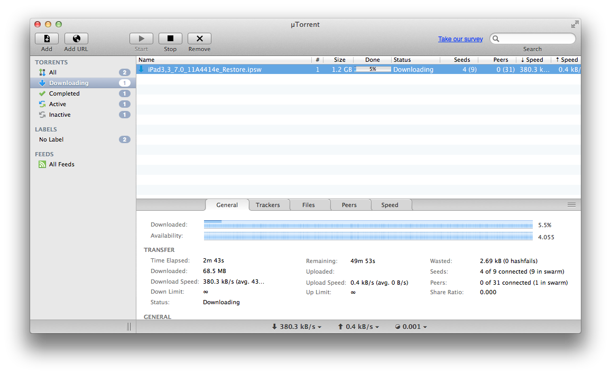The width and height of the screenshot is (611, 375).
Task: Select the Downloading category
Action: pyautogui.click(x=83, y=83)
